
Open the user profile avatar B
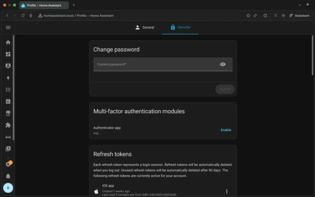[8, 188]
